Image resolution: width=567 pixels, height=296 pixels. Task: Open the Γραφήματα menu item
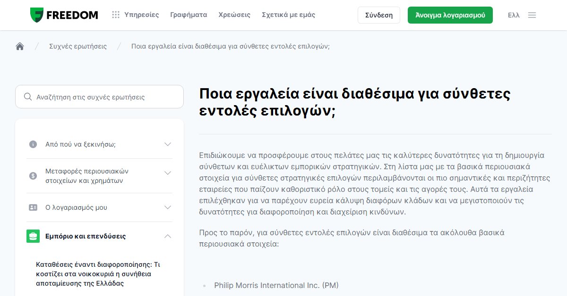[x=189, y=15]
